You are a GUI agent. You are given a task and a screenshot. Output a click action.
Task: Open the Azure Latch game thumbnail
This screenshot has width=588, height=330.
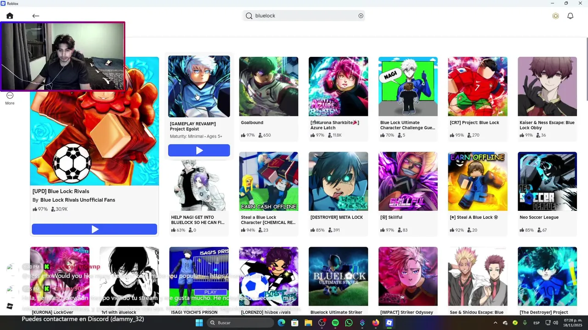338,86
